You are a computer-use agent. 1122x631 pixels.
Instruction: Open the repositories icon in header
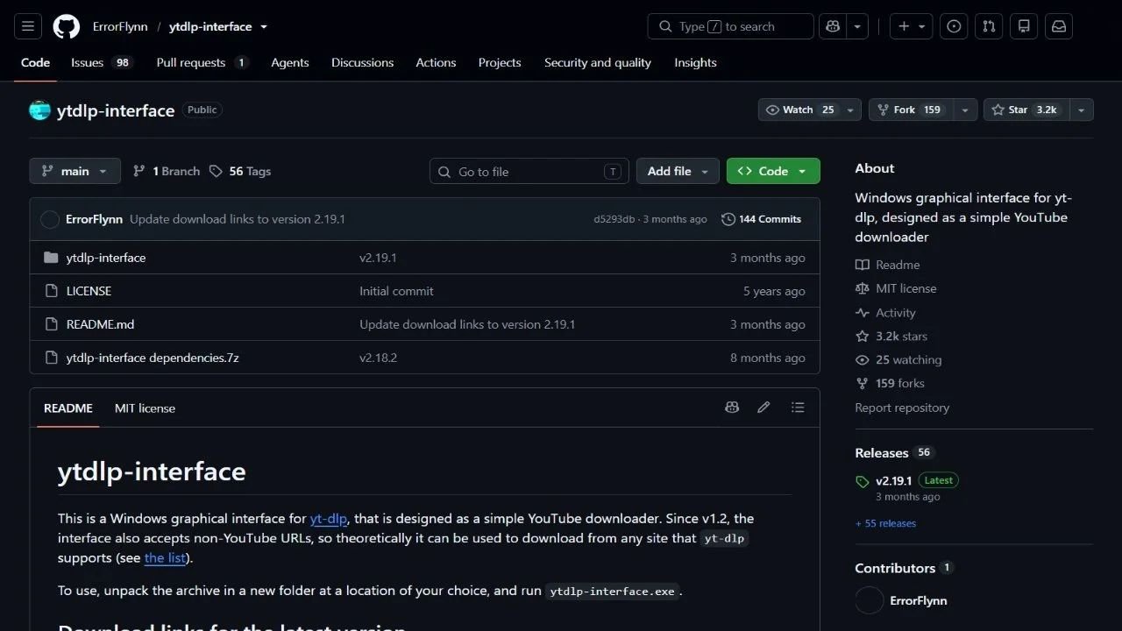point(1024,26)
